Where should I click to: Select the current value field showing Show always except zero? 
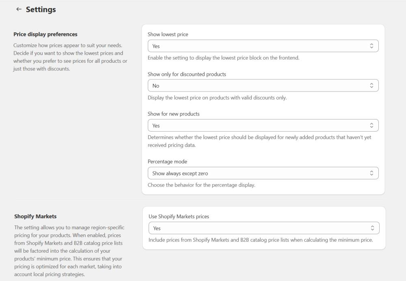[x=263, y=173]
